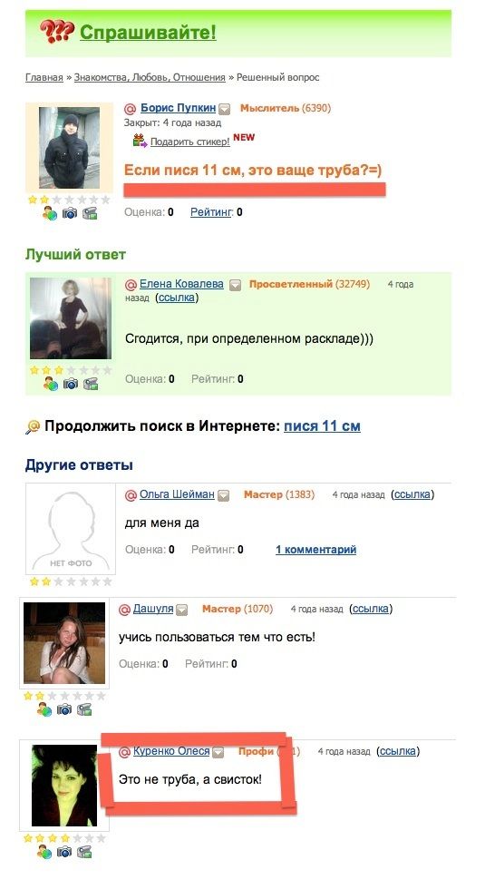Click the question marks site logo icon
The image size is (485, 889).
[x=56, y=32]
